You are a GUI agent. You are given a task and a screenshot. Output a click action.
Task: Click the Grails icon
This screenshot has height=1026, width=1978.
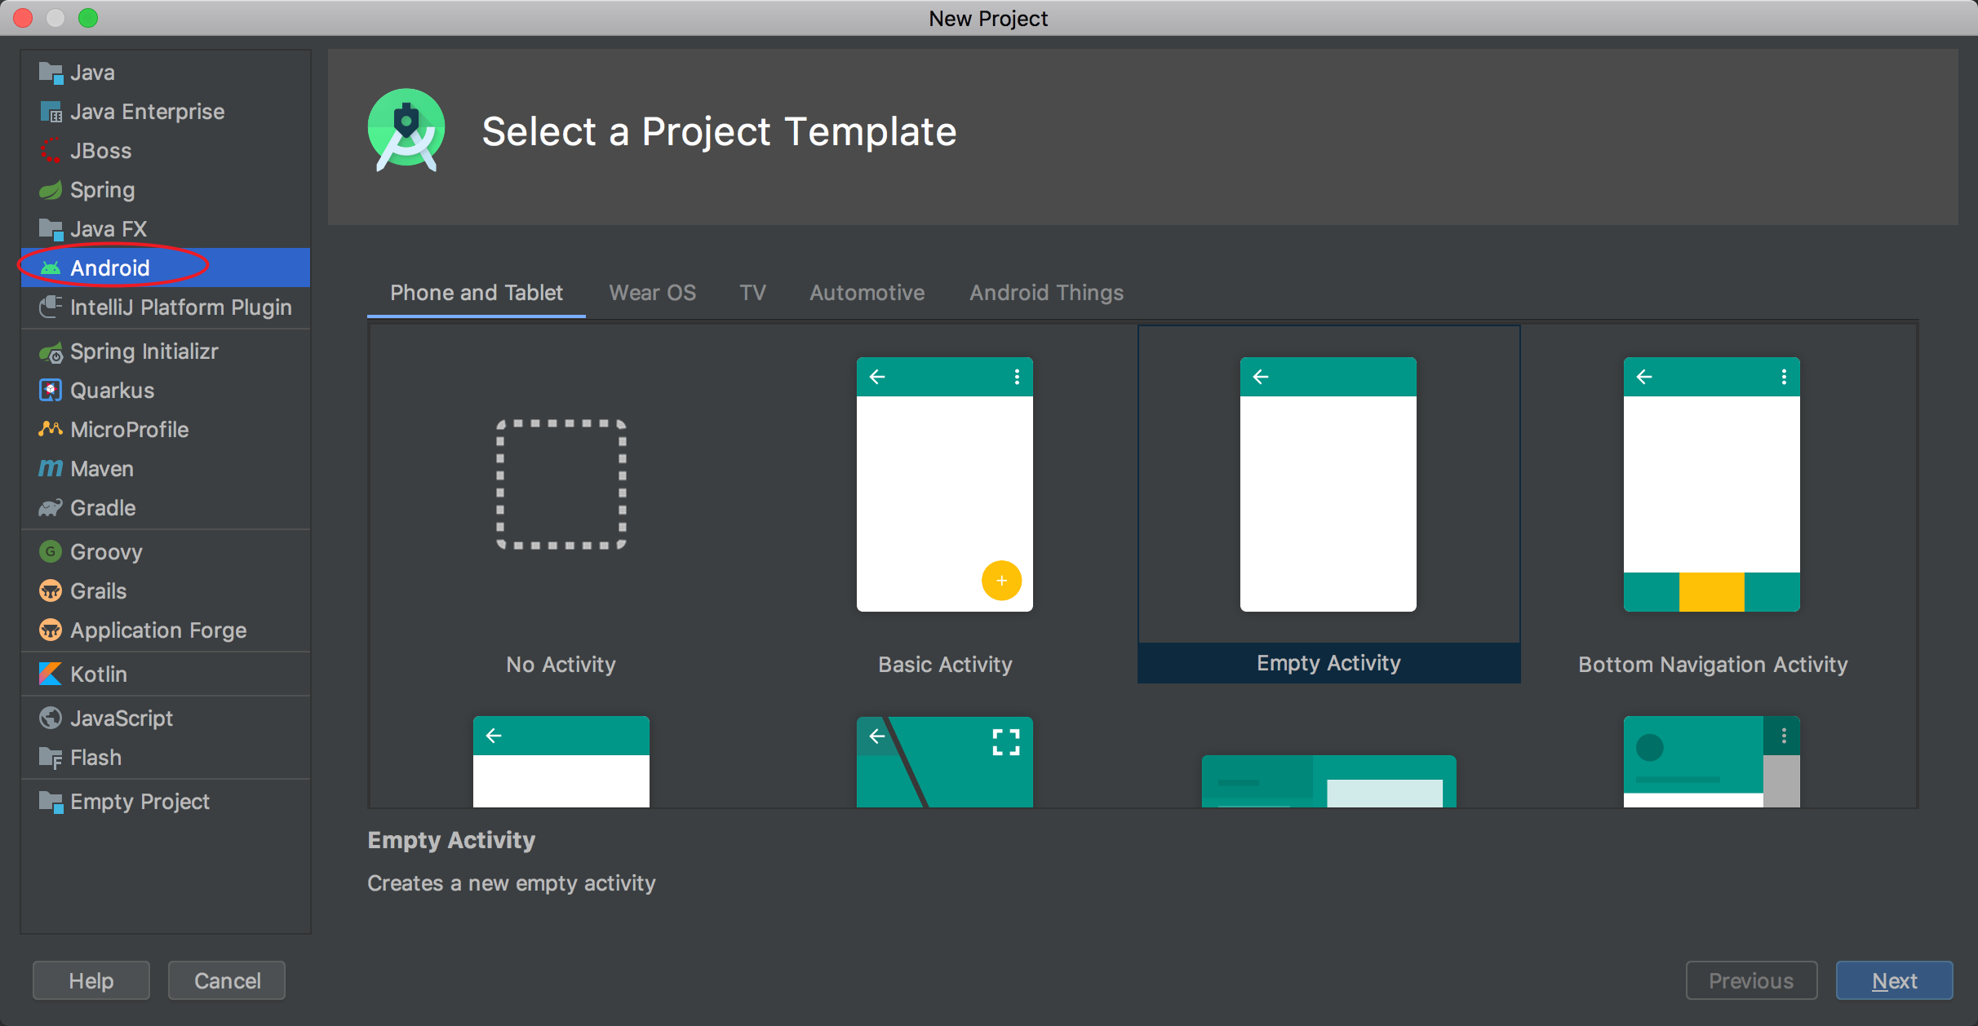pos(51,591)
